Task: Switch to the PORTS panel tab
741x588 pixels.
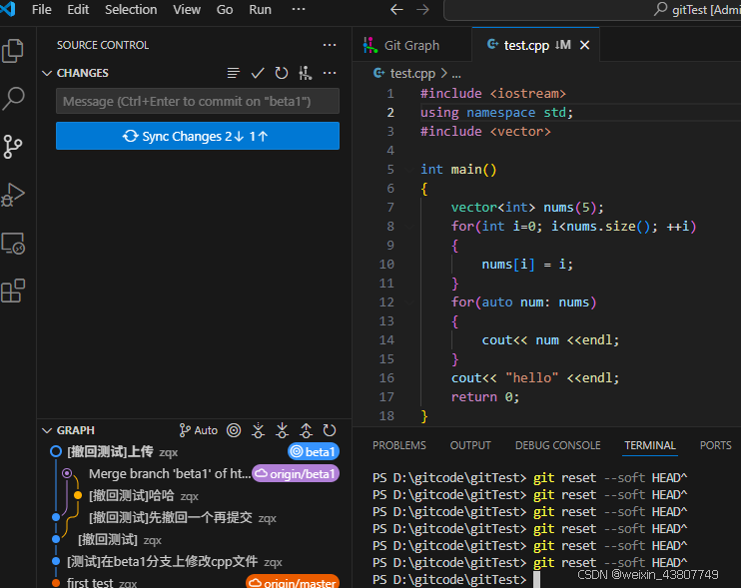Action: [x=715, y=445]
